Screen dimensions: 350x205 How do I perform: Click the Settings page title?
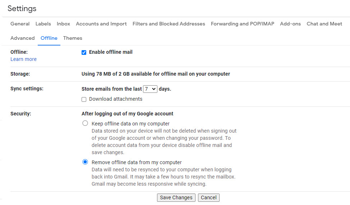[x=22, y=9]
